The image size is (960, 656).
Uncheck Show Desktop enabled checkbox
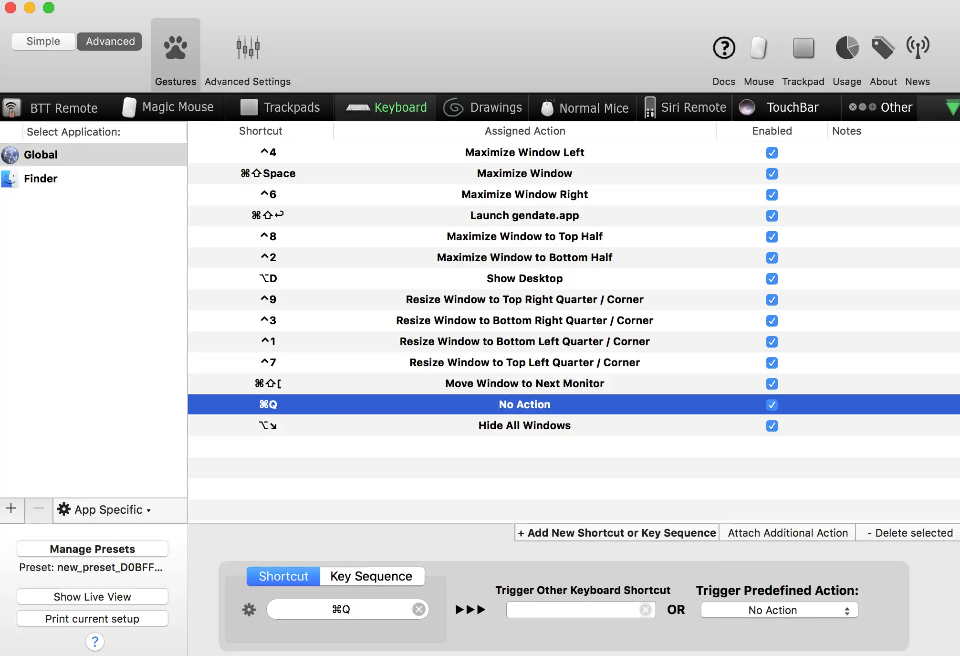[772, 279]
